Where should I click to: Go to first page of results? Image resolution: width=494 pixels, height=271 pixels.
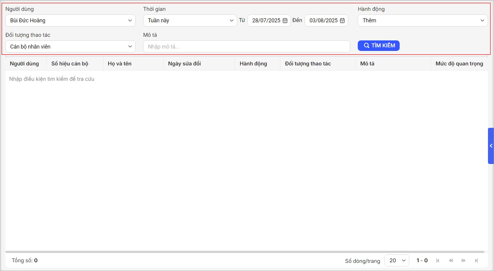click(438, 260)
